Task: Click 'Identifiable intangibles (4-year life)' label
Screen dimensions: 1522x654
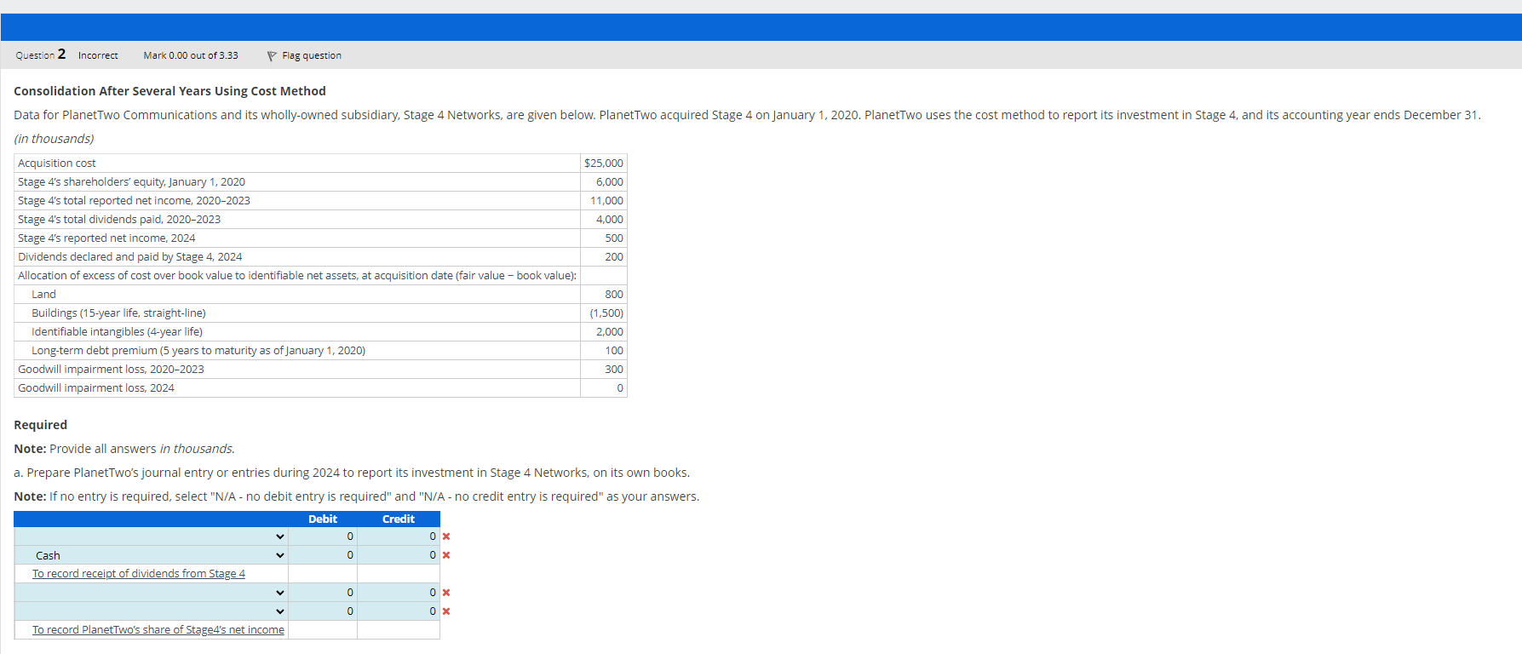Action: pyautogui.click(x=117, y=332)
